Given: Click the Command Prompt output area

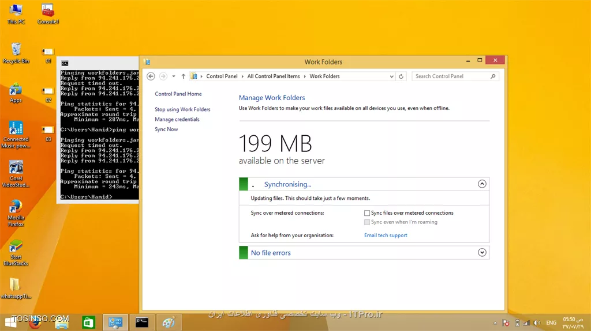Looking at the screenshot, I should pos(99,134).
